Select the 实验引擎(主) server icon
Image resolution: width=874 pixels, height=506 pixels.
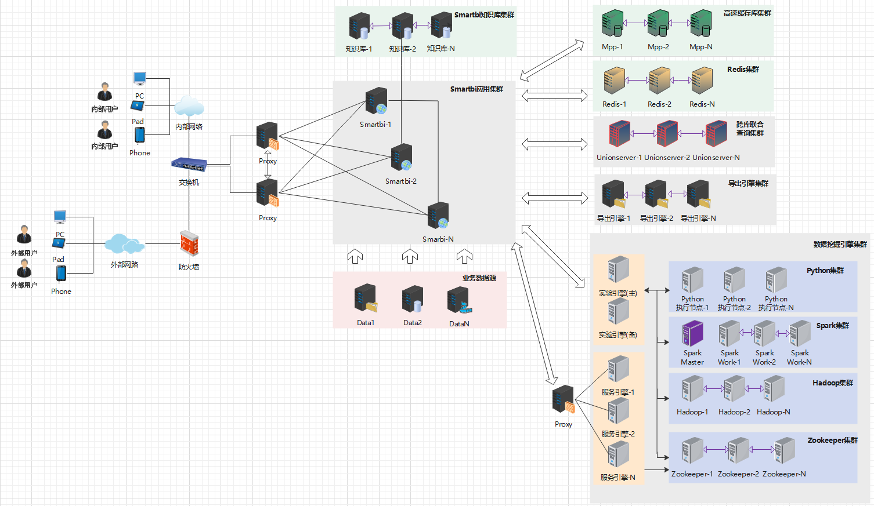619,271
